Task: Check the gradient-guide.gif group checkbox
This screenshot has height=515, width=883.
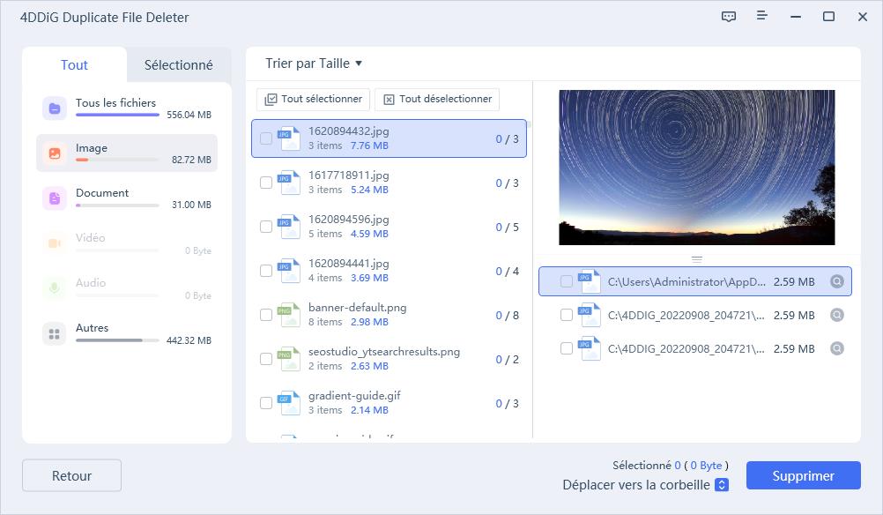Action: click(x=266, y=403)
